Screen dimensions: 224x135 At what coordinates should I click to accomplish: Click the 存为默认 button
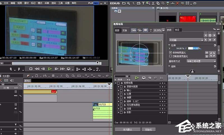(x=127, y=129)
